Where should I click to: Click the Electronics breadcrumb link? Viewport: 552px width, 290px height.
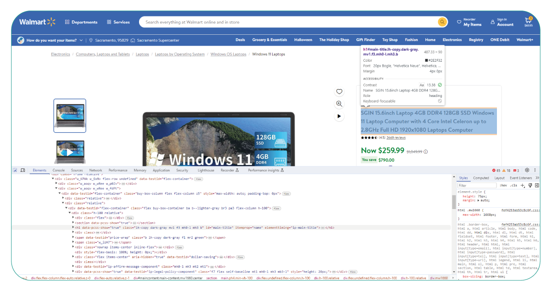click(x=61, y=54)
